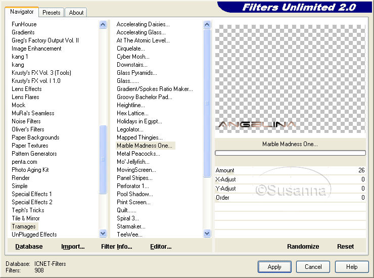
Task: Reset the filter parameters
Action: point(345,247)
